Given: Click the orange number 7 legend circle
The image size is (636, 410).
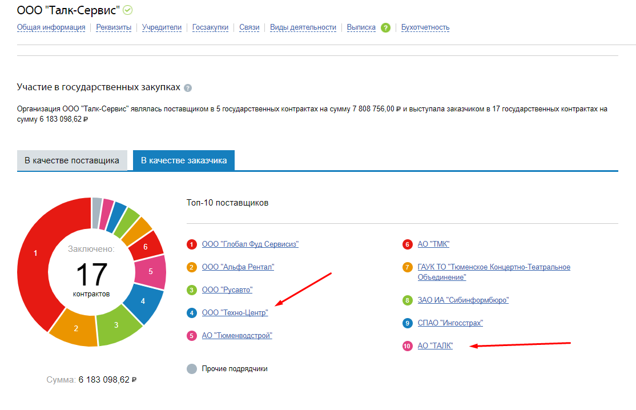Looking at the screenshot, I should [x=407, y=267].
